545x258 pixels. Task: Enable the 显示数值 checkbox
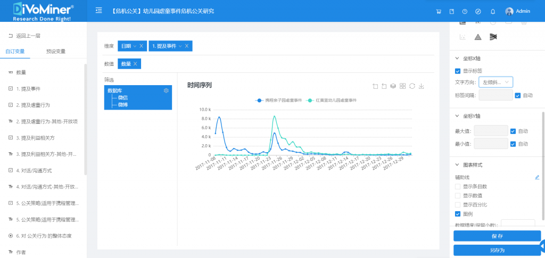point(458,196)
